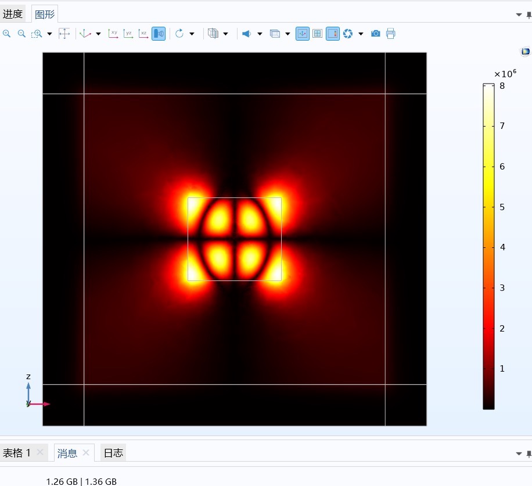This screenshot has width=532, height=486.
Task: Toggle the grid display button
Action: click(x=317, y=34)
